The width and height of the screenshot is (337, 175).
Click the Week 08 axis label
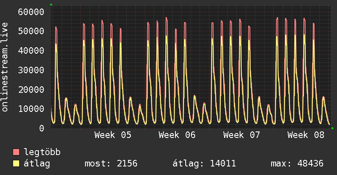coord(306,135)
